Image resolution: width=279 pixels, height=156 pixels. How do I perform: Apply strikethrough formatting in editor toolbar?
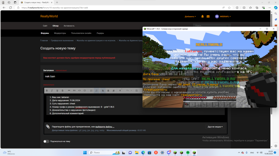coord(62,90)
